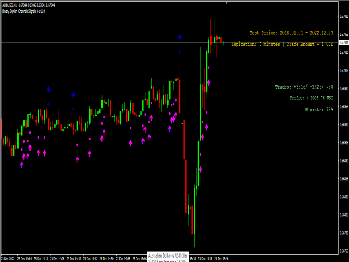Click the 'Australian Dollar vs US Dollar' tooltip
This screenshot has width=349, height=262.
coord(168,256)
